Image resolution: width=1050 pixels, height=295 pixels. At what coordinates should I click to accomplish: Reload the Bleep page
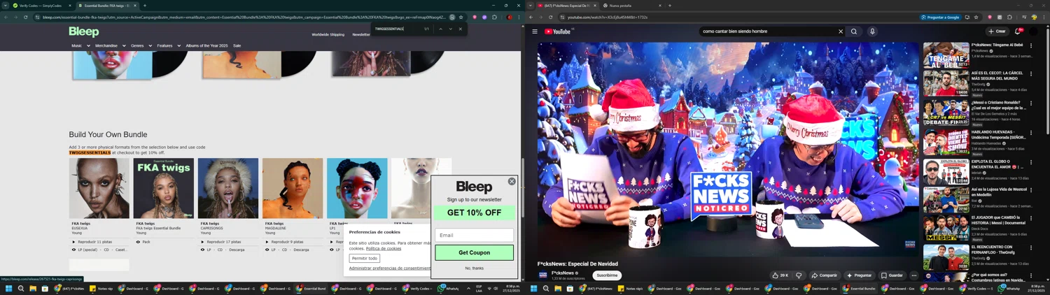(26, 17)
